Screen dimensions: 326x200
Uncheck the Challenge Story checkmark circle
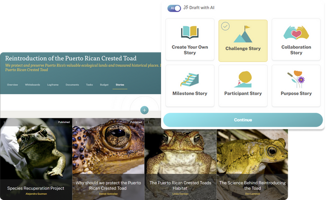225,26
